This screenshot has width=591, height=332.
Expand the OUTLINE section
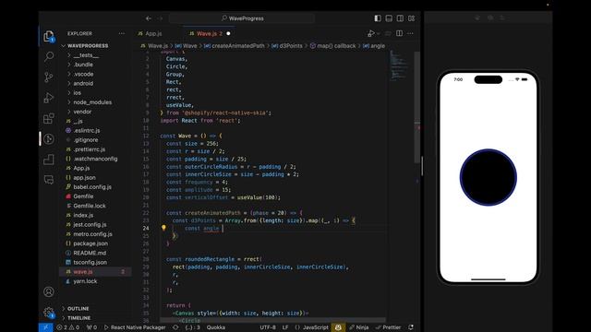(78, 308)
